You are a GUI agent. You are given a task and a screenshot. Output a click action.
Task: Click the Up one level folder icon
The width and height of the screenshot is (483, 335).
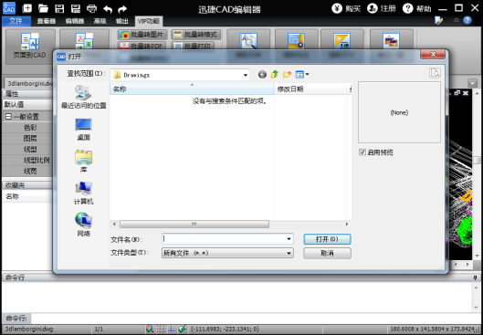[275, 75]
